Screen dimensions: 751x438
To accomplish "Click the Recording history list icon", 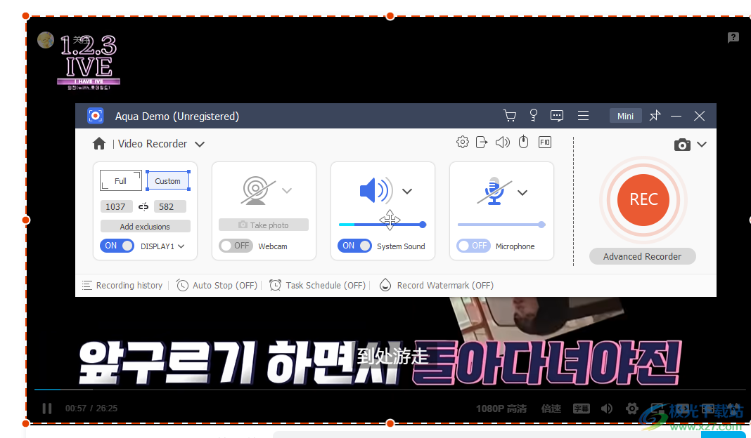I will pos(86,286).
